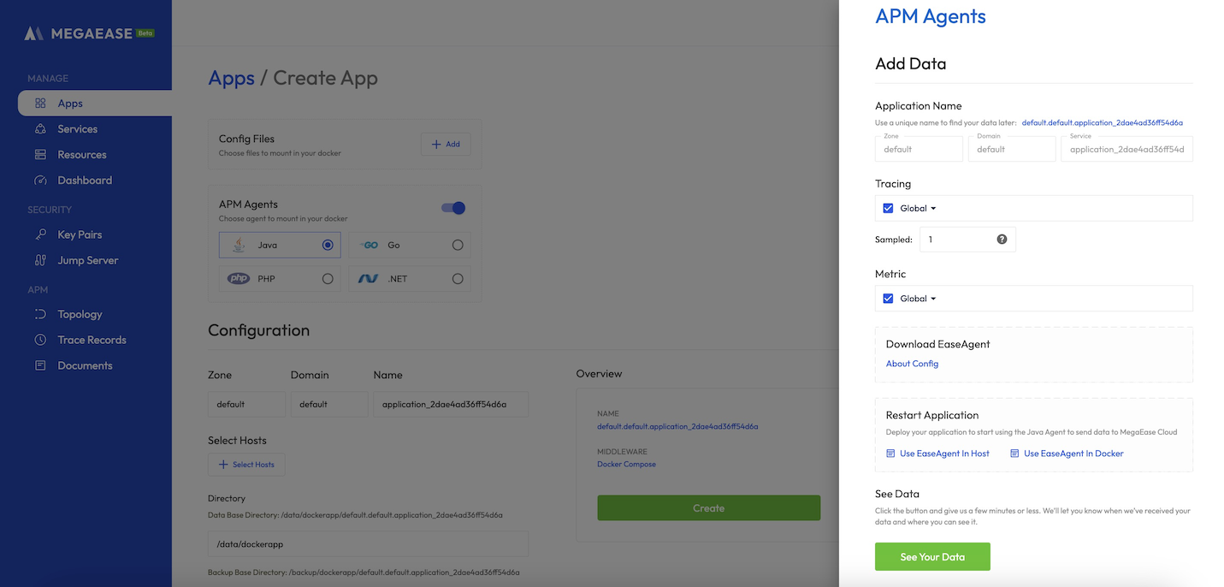1224x587 pixels.
Task: Click the Go logo in APM Agents
Action: tap(370, 245)
